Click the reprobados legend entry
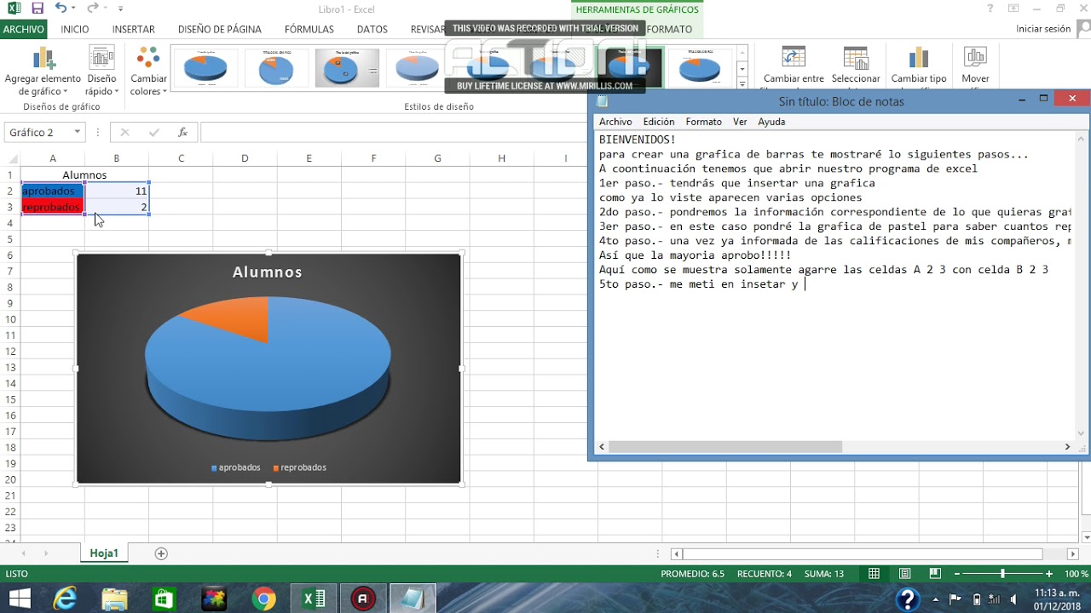The image size is (1091, 613). 299,467
